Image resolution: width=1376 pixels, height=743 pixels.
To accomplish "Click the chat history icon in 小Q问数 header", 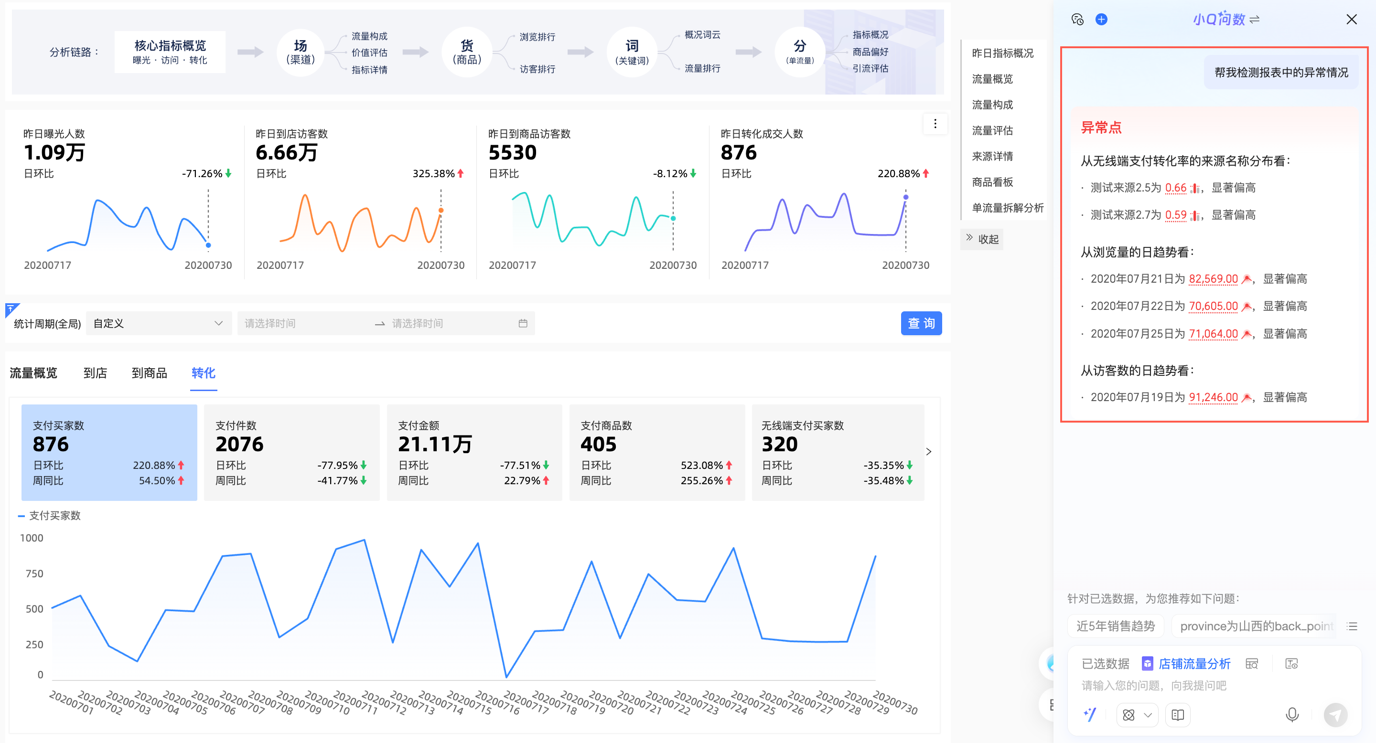I will click(1077, 20).
